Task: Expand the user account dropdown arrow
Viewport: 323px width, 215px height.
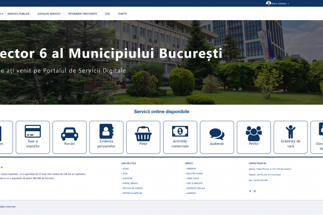Action: 289,4
